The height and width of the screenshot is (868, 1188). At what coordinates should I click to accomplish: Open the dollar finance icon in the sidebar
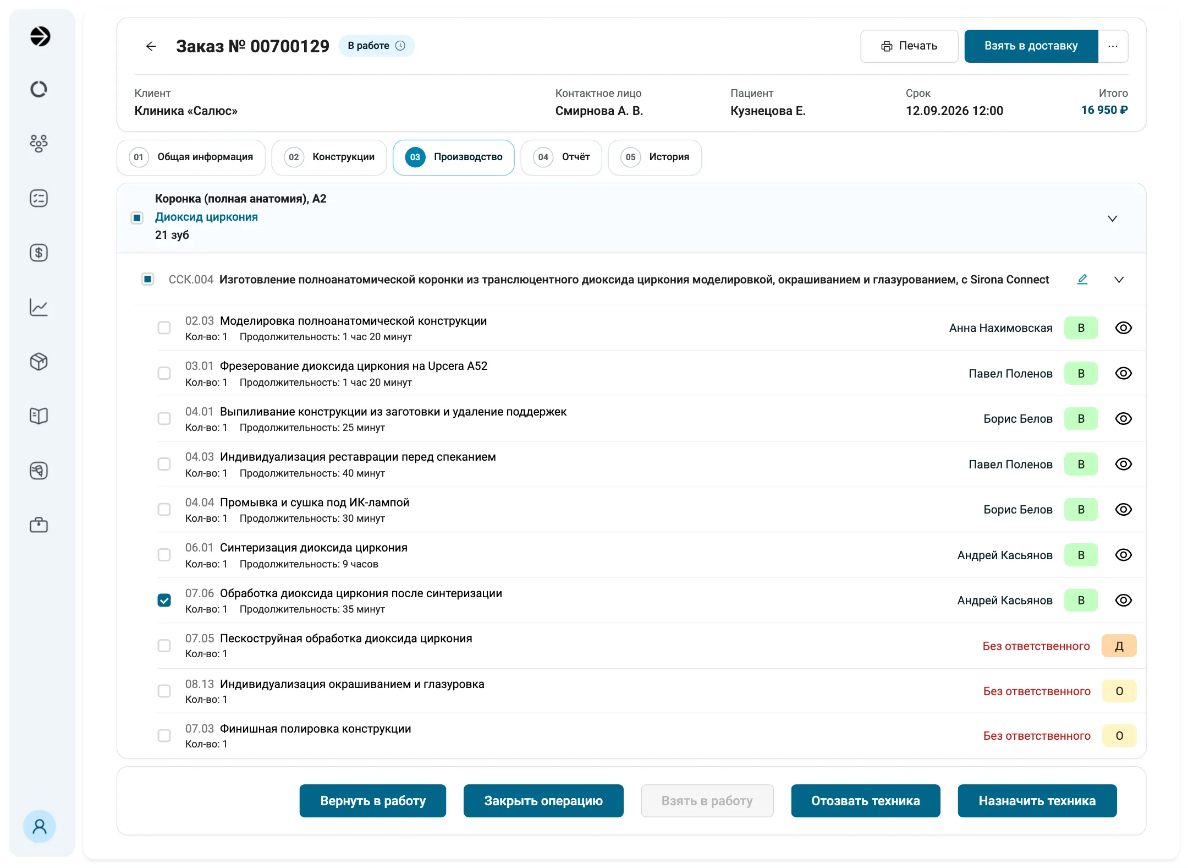coord(38,253)
